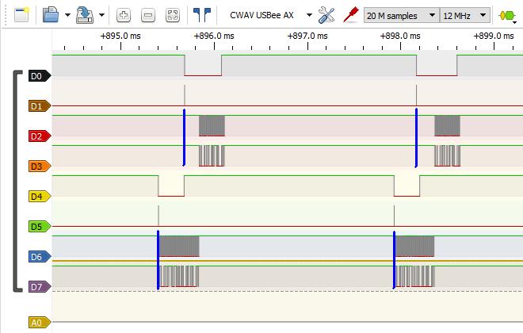
Task: Open a file with the folder icon
Action: coord(51,15)
